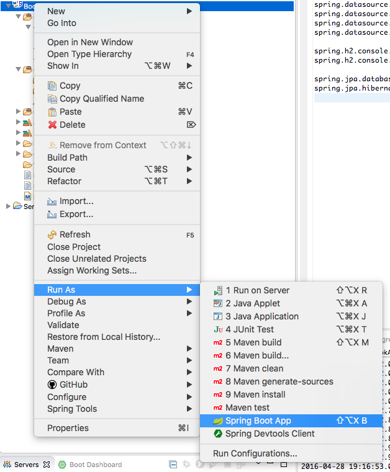390x472 pixels.
Task: Expand the Show In submenu
Action: (x=117, y=66)
